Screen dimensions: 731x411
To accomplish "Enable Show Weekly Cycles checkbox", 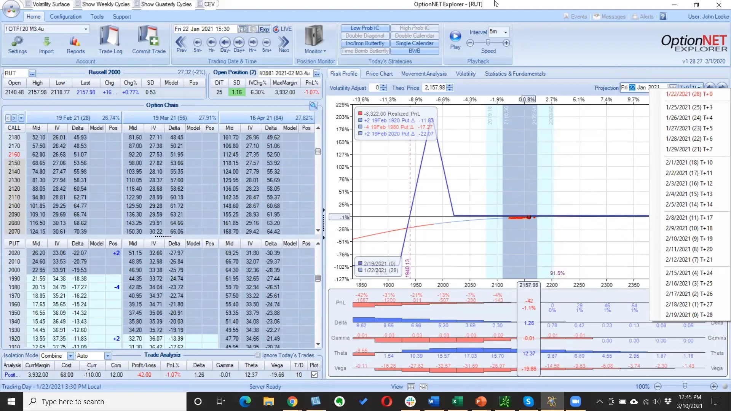I will [x=78, y=4].
